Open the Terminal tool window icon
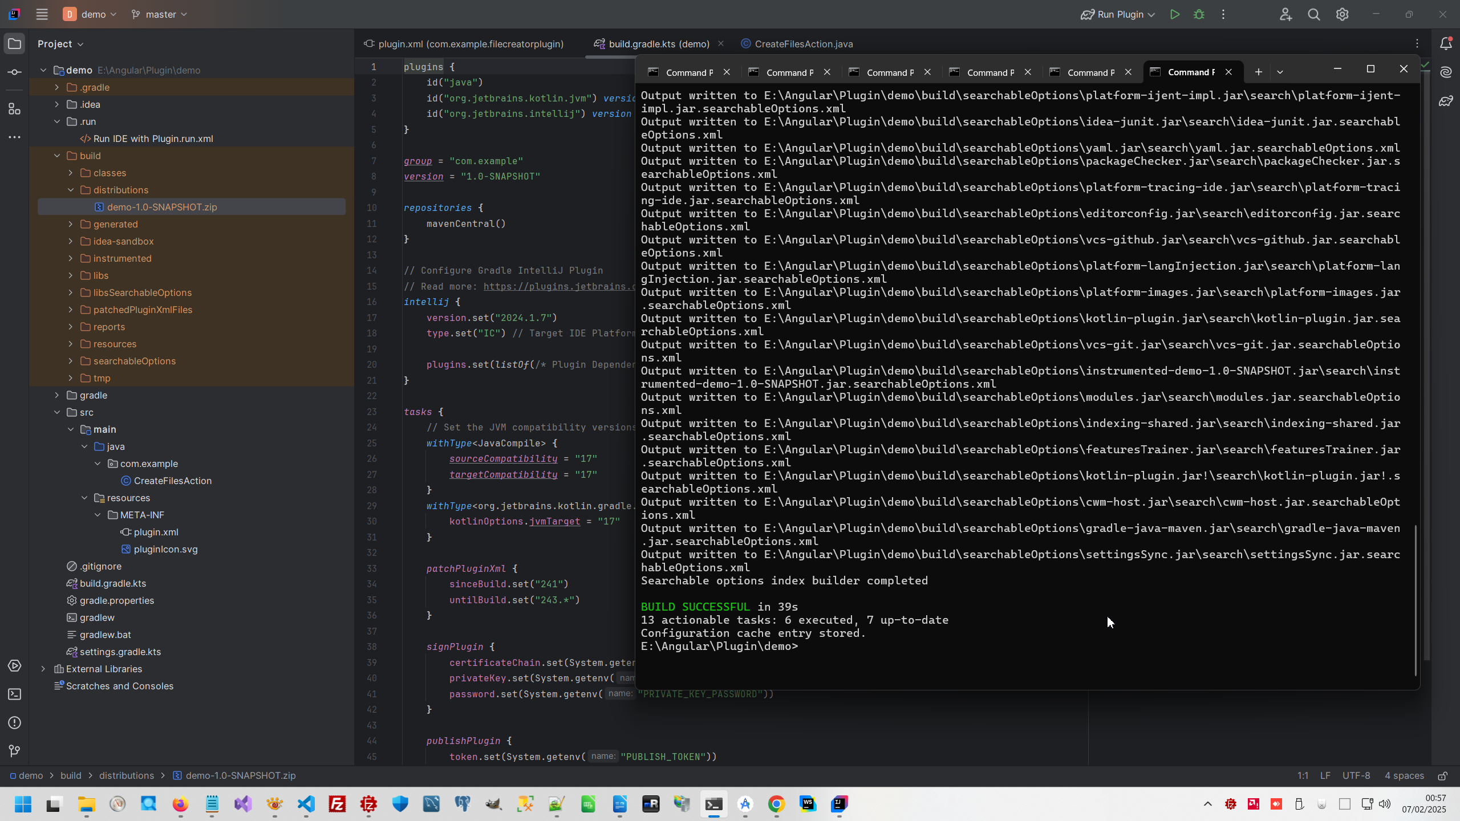 [x=15, y=694]
